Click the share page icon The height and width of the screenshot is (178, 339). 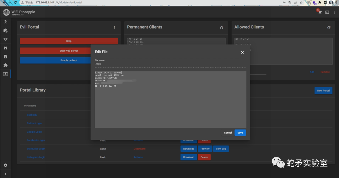(295, 3)
